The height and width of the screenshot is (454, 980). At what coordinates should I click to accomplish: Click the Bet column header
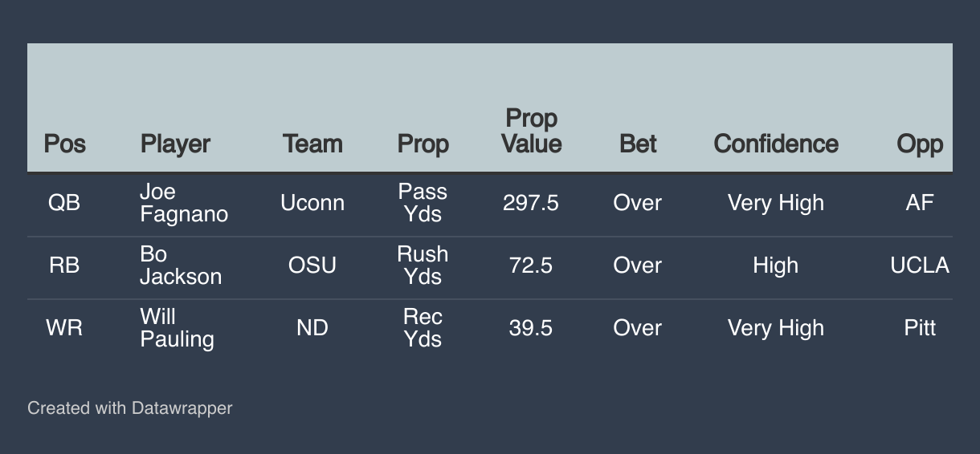[638, 144]
